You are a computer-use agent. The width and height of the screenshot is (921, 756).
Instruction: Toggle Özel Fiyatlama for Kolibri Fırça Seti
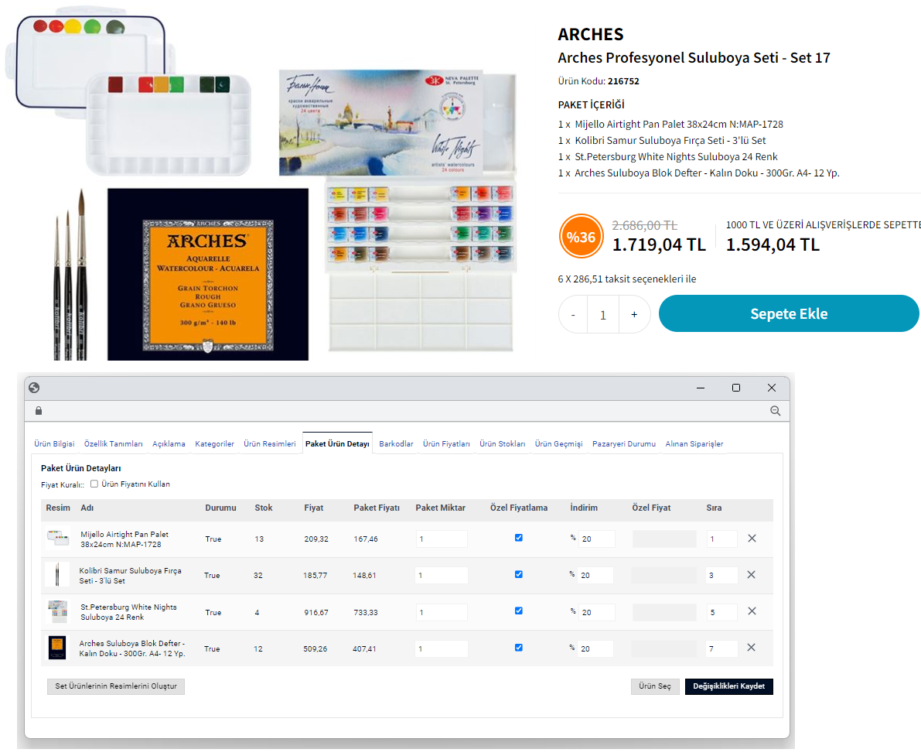click(x=519, y=574)
